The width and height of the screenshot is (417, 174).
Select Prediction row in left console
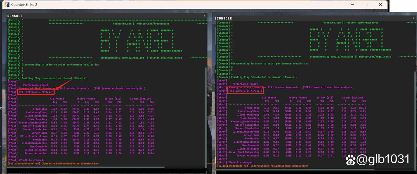[x=81, y=140]
